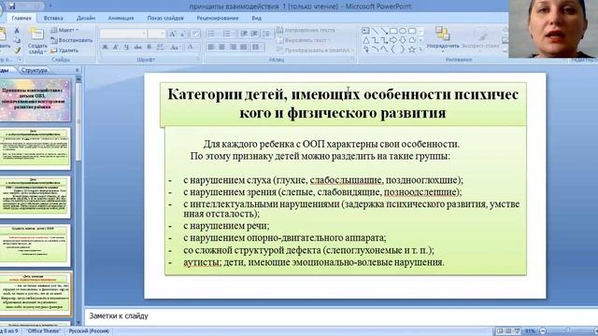Switch to the Структура pane tab

coord(35,70)
